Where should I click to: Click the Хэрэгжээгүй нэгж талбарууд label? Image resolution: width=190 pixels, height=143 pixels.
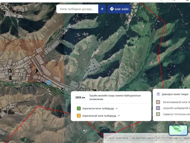click(x=99, y=116)
